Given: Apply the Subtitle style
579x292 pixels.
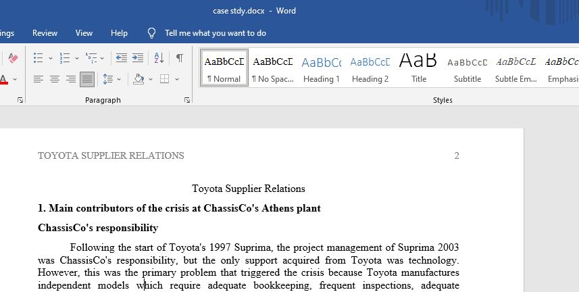Looking at the screenshot, I should pyautogui.click(x=468, y=69).
